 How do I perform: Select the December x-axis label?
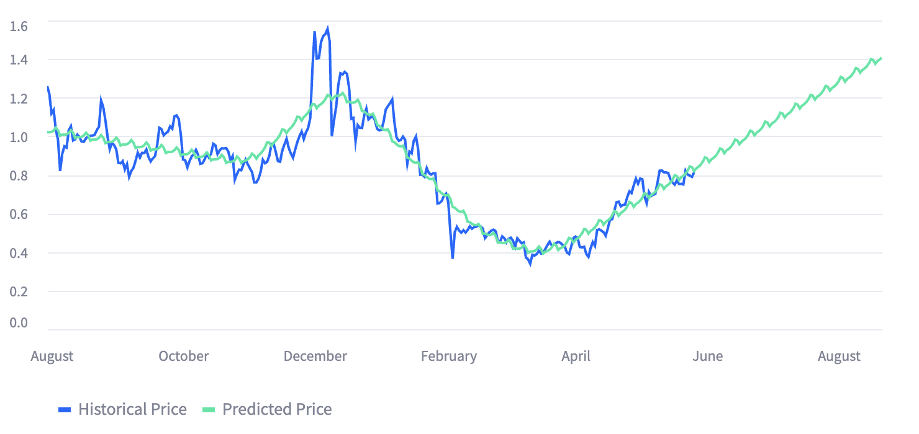coord(315,356)
